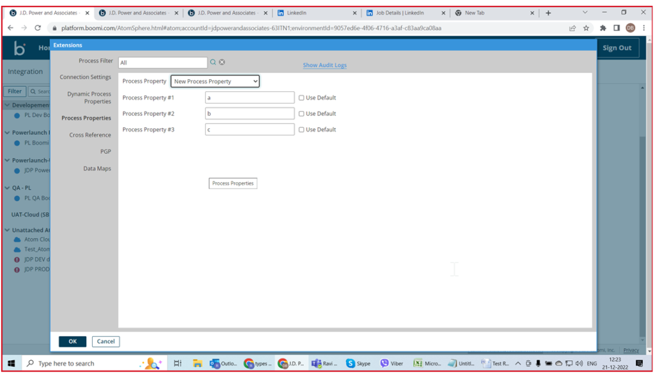The image size is (655, 373).
Task: Enable Use Default for Process Property #2
Action: (x=301, y=114)
